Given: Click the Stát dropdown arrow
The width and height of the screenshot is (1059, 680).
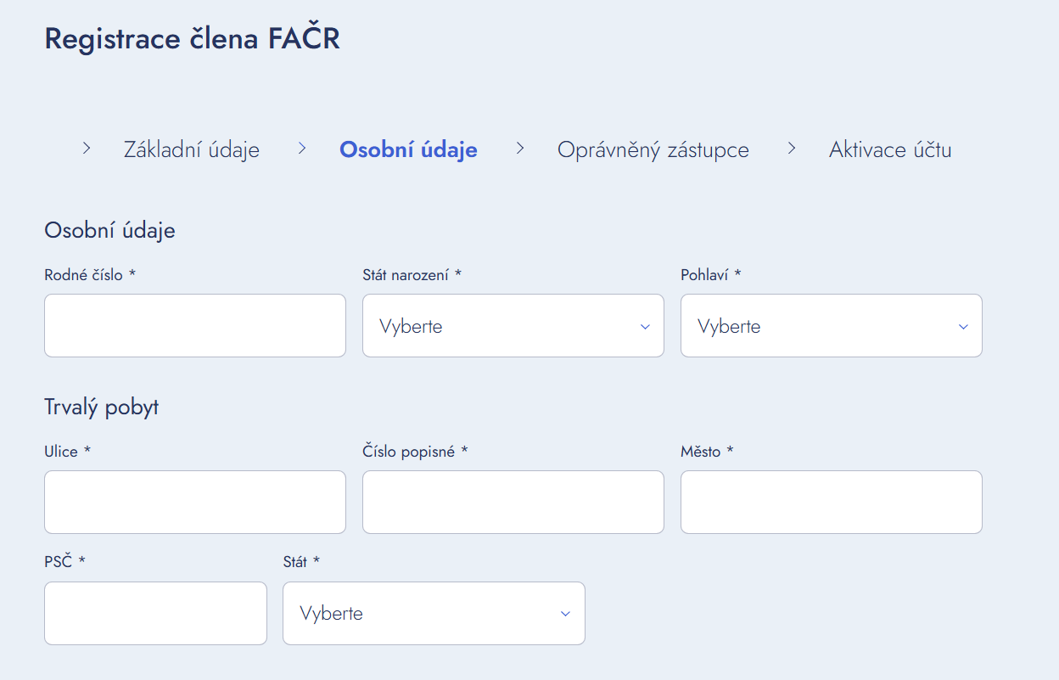Looking at the screenshot, I should 565,614.
